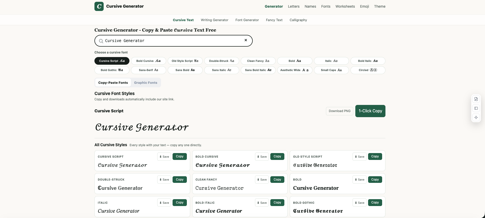Open the Calligraphy sub-tab
This screenshot has height=218, width=485.
tap(298, 20)
